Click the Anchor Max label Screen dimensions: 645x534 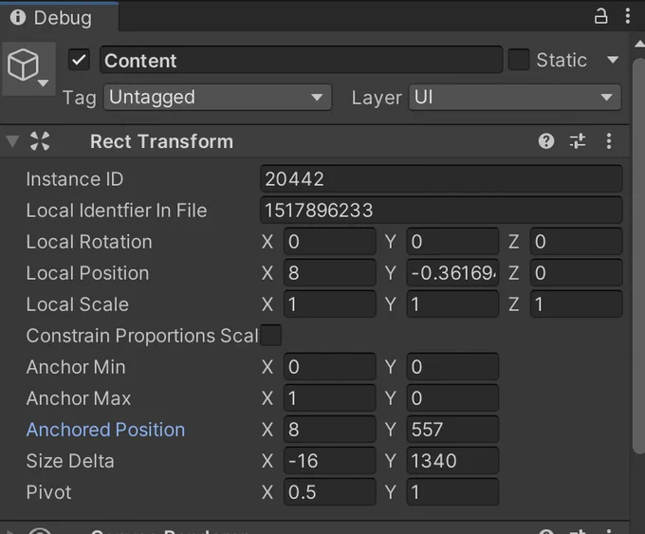click(79, 398)
